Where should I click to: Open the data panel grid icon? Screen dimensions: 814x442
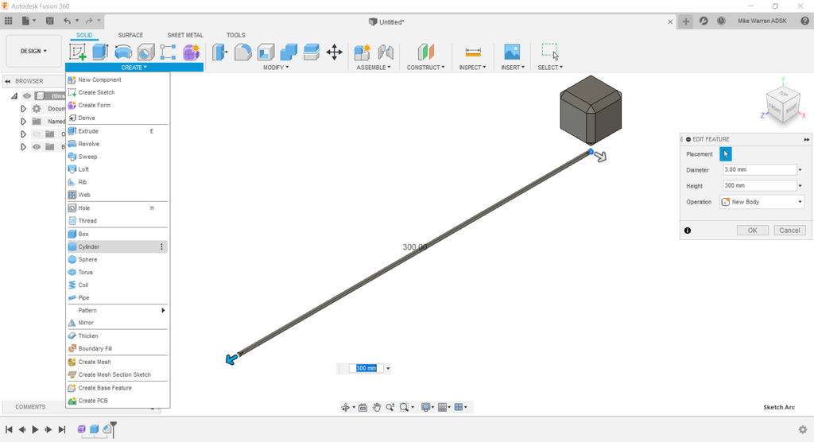pos(8,21)
